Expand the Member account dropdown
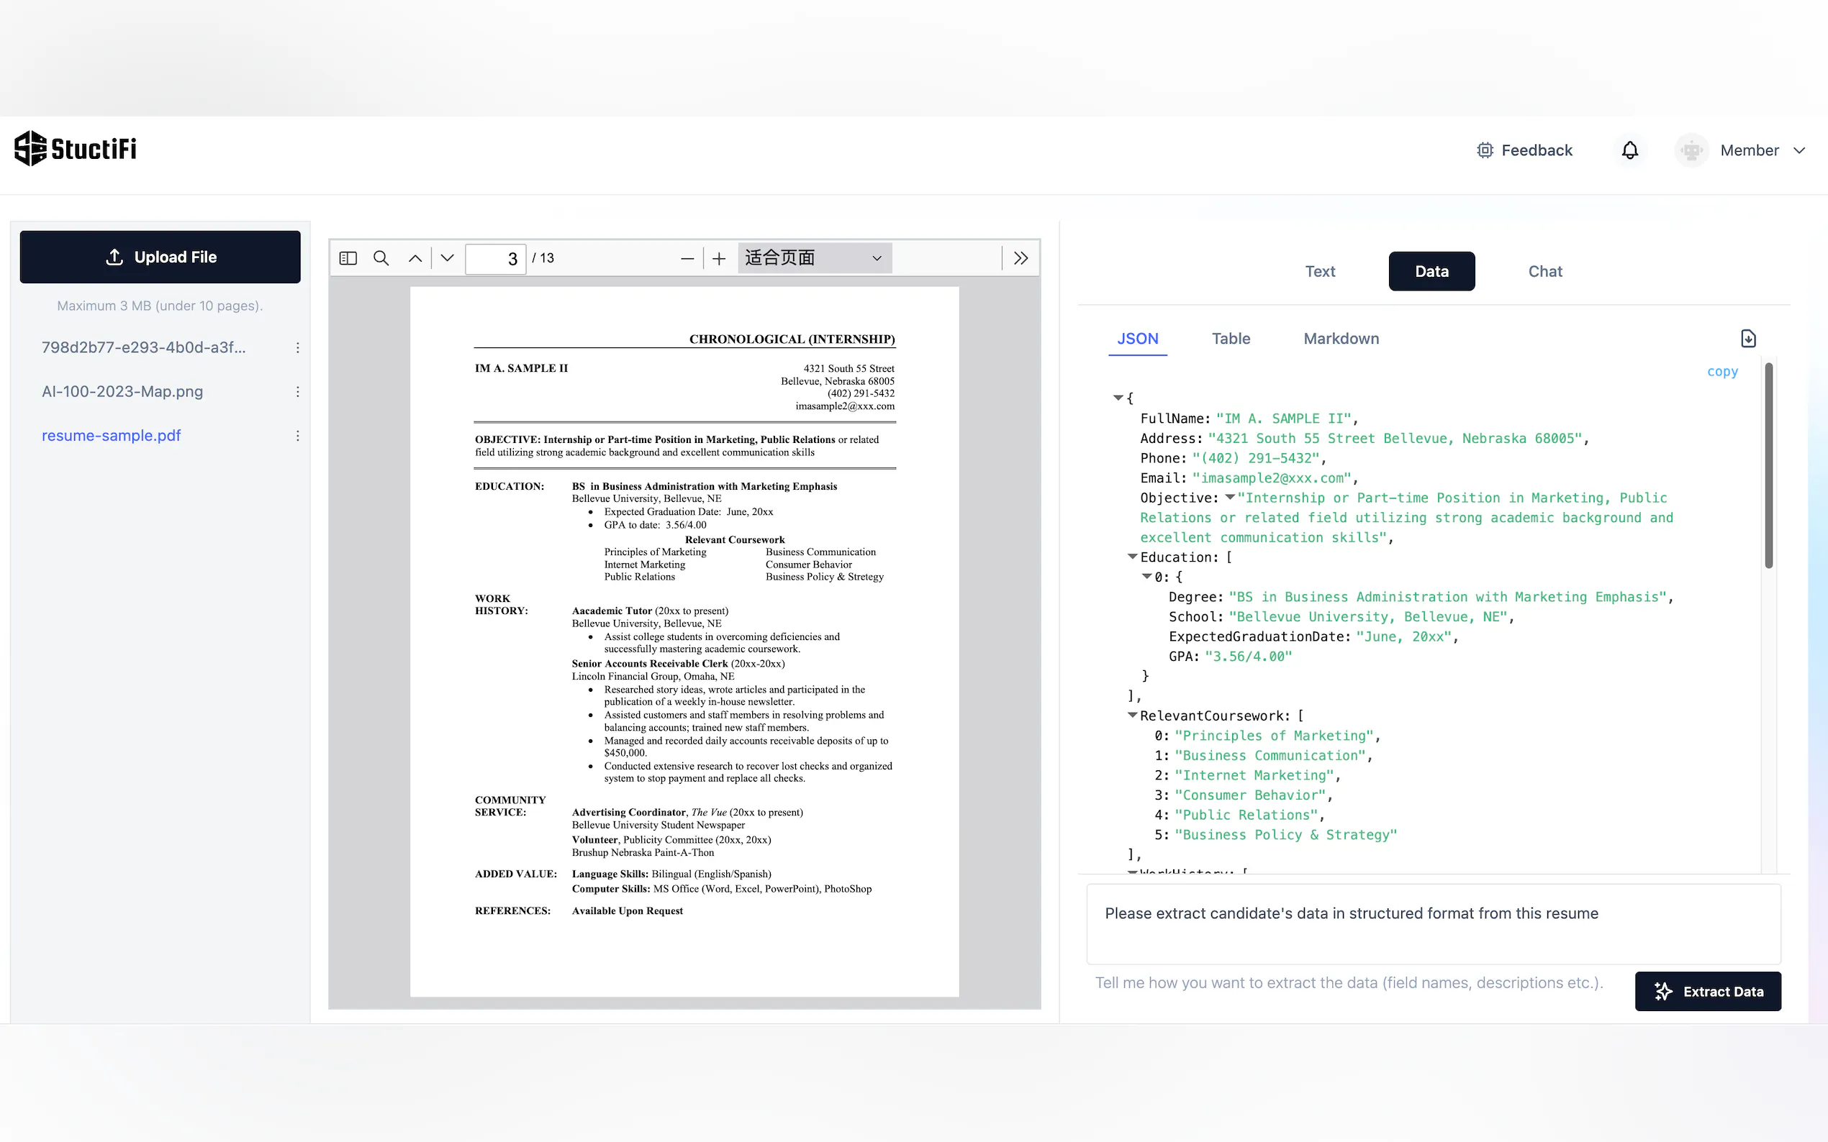1828x1142 pixels. pyautogui.click(x=1763, y=150)
